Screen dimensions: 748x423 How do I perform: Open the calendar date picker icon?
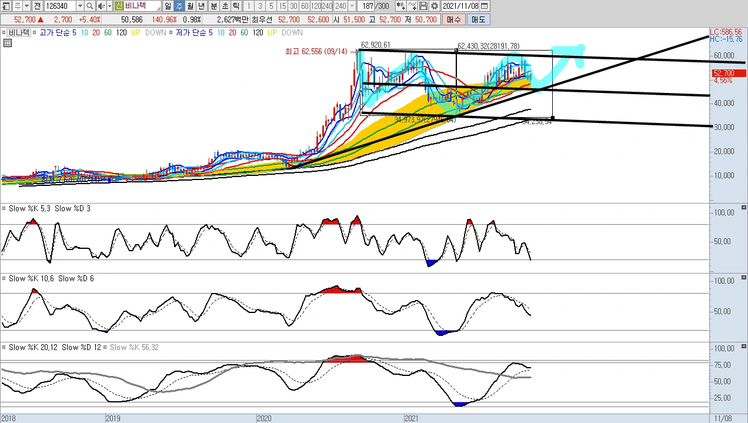[x=484, y=6]
